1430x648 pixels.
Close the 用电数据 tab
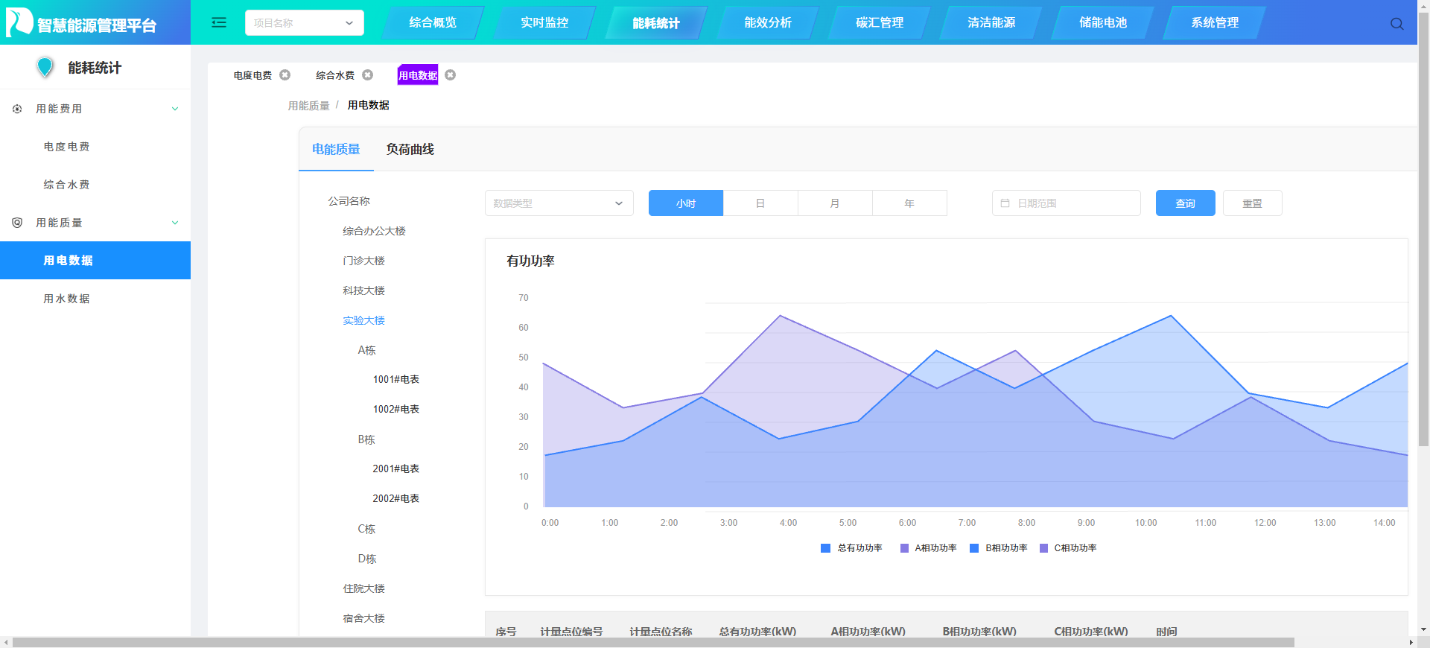450,74
